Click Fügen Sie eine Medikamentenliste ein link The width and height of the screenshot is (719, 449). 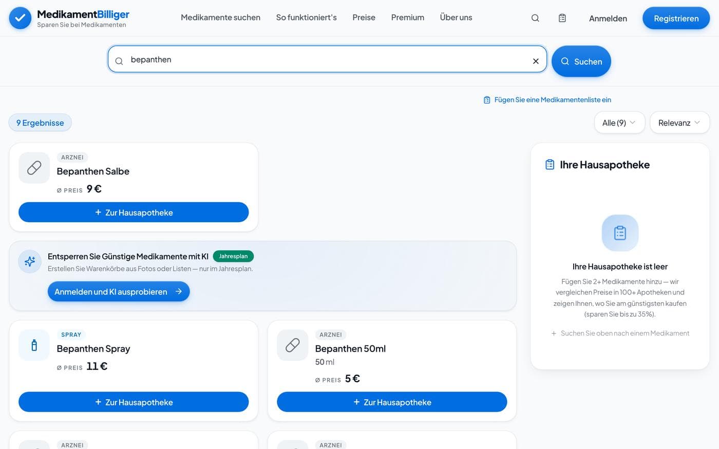pyautogui.click(x=547, y=100)
